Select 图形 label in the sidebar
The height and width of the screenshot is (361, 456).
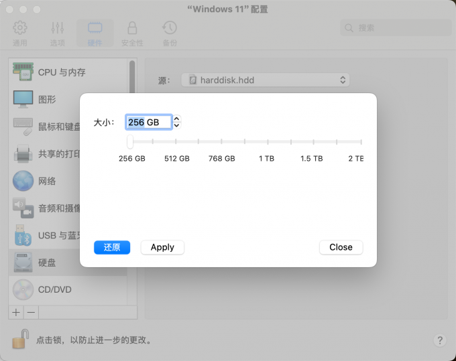tap(47, 99)
